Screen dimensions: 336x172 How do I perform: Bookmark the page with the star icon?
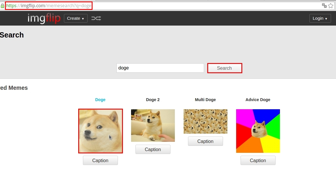331,6
